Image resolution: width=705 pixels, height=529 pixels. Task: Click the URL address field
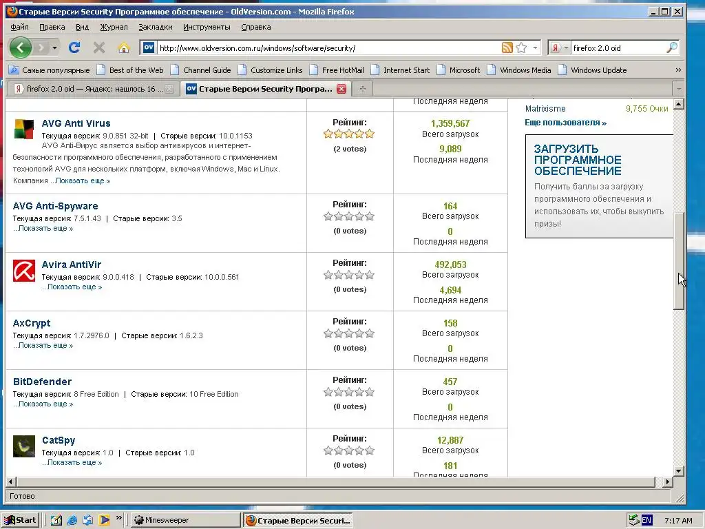tap(328, 48)
